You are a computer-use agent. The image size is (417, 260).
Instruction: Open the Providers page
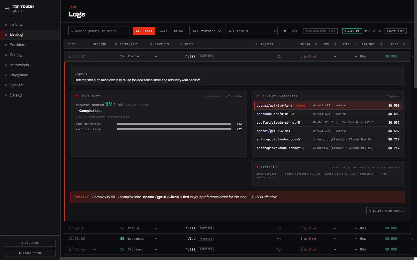click(x=30, y=45)
